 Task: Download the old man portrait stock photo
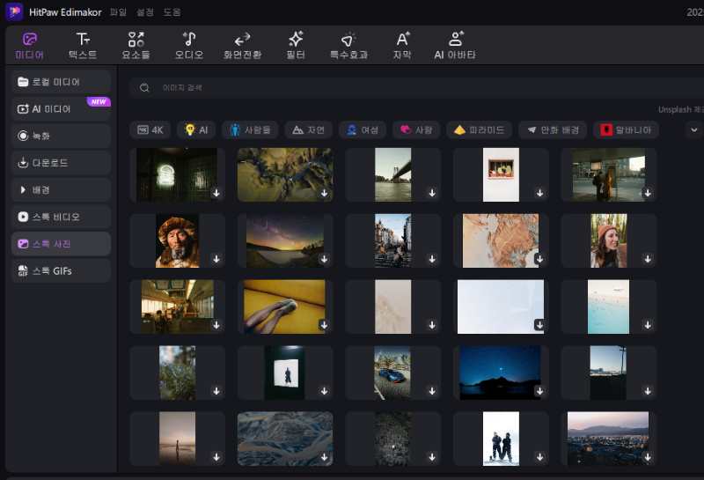tap(216, 259)
